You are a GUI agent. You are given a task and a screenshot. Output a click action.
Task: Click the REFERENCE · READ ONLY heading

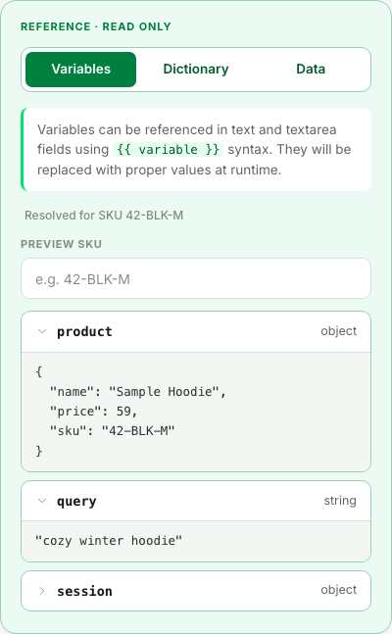coord(96,26)
